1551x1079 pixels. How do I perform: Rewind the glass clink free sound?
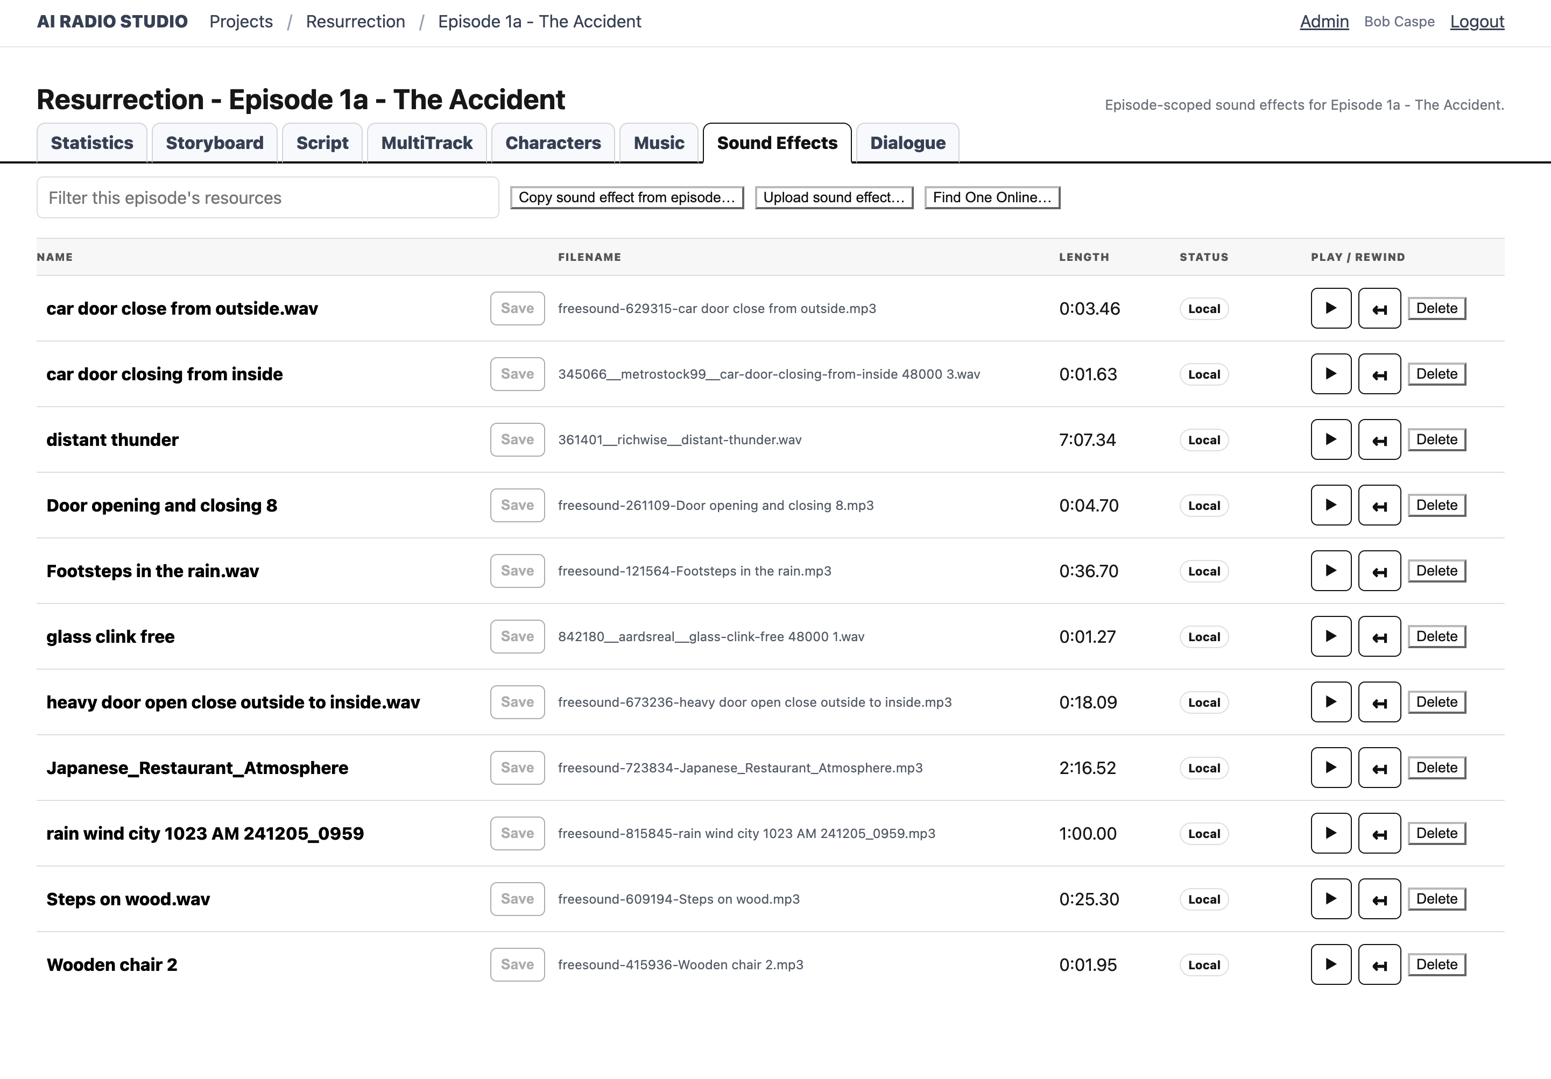[x=1379, y=636]
